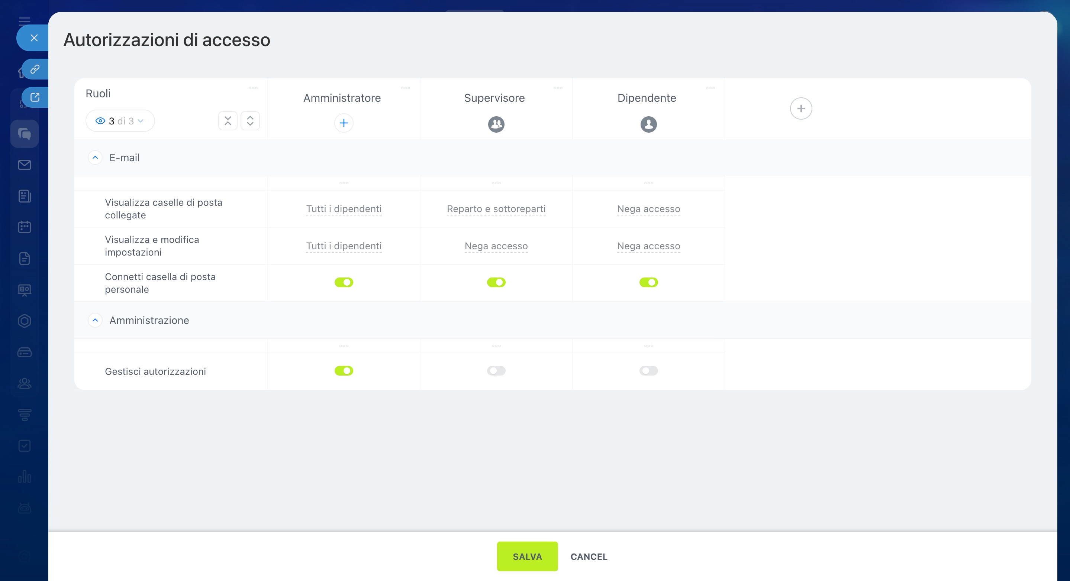Disable Connetti casella personale for Dipendente
Screen dimensions: 1070x581
tap(648, 283)
